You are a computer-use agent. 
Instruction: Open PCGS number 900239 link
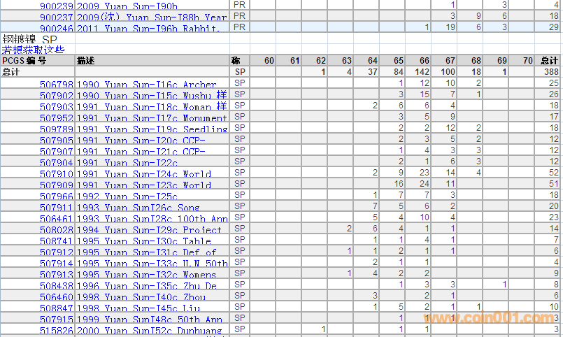tap(56, 6)
